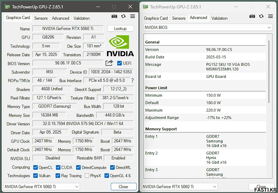Viewport: 278px width, 193px height.
Task: Enable the PhysX checkbox
Action: 87,176
